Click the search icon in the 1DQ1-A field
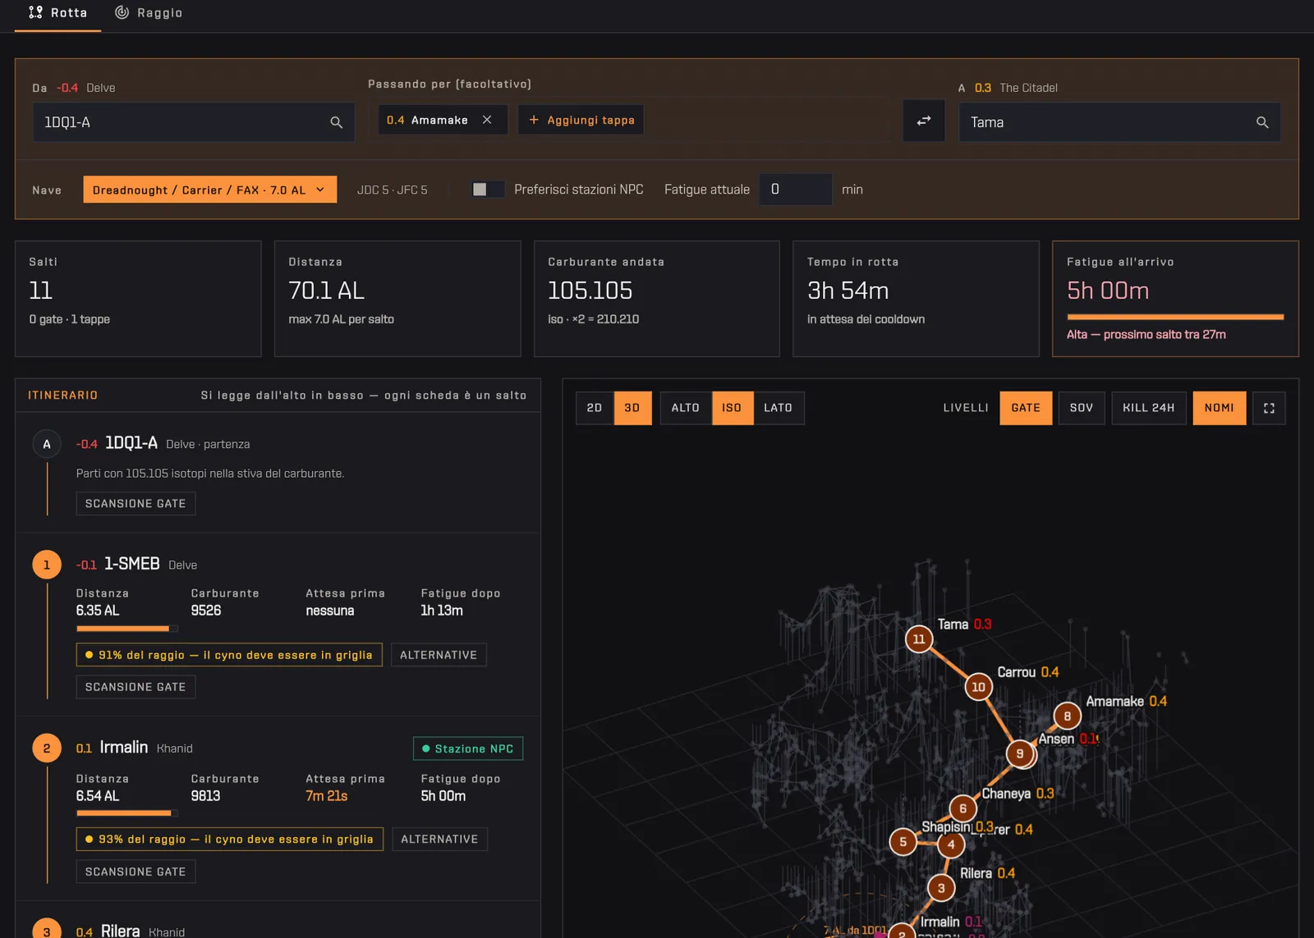The height and width of the screenshot is (938, 1314). (336, 122)
